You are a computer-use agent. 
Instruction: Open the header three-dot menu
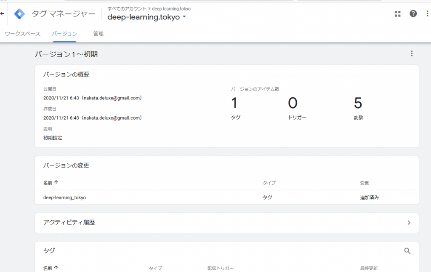coord(427,13)
